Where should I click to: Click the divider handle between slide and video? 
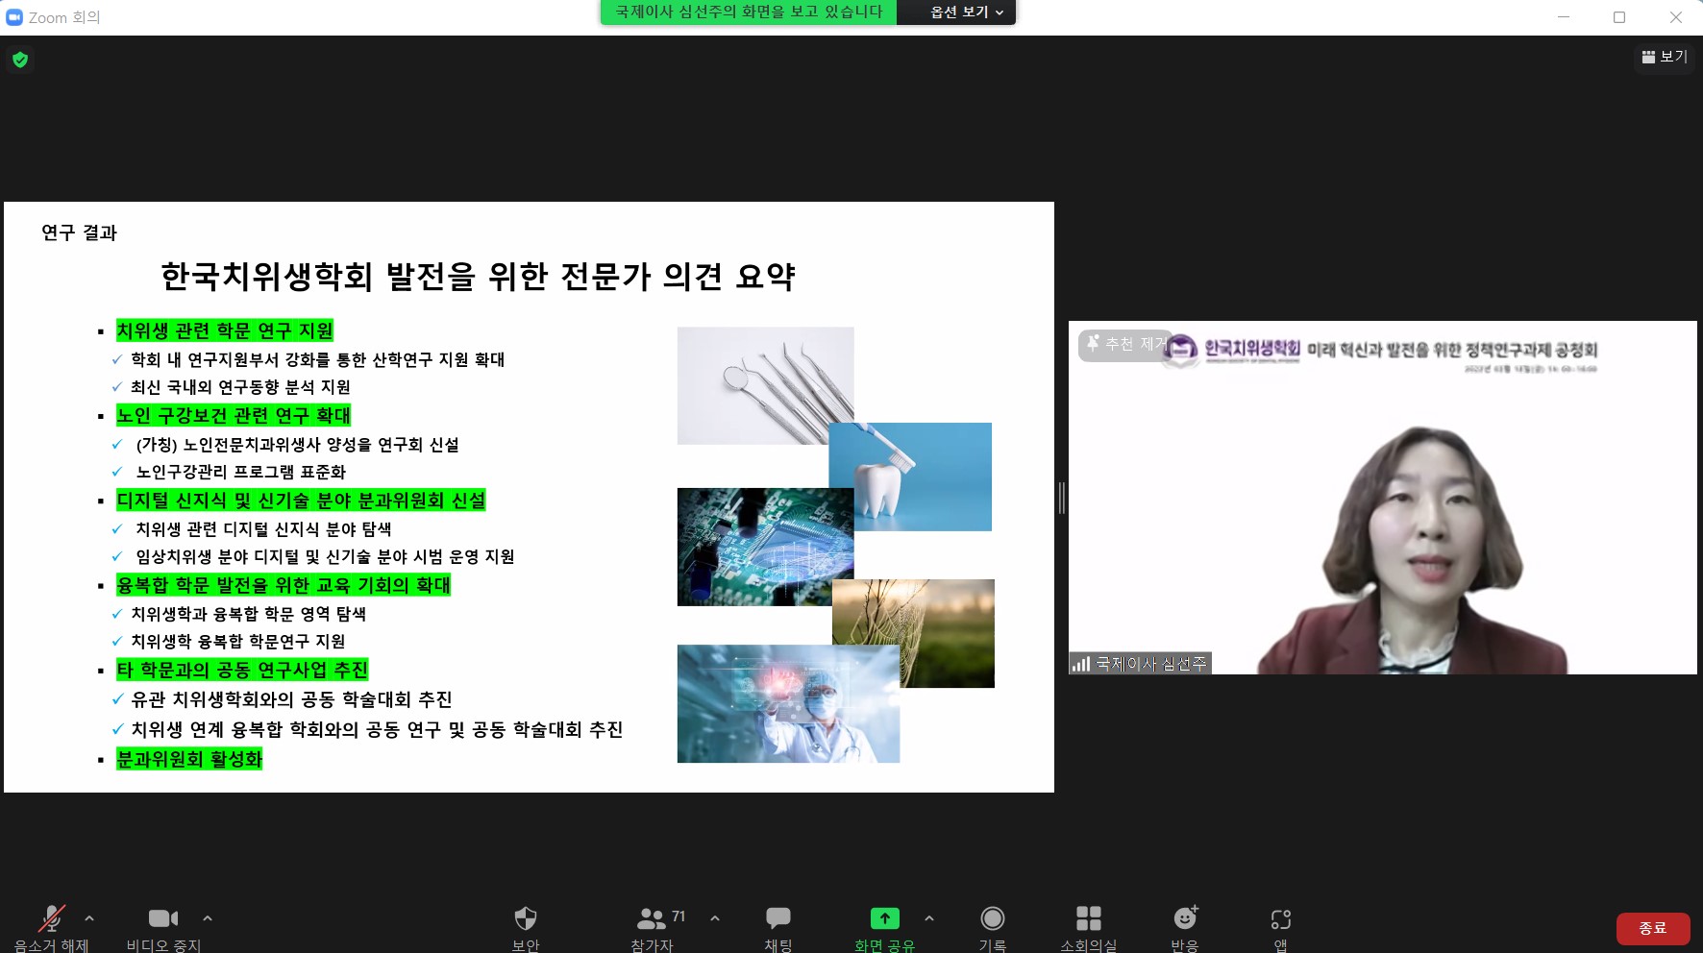coord(1061,498)
